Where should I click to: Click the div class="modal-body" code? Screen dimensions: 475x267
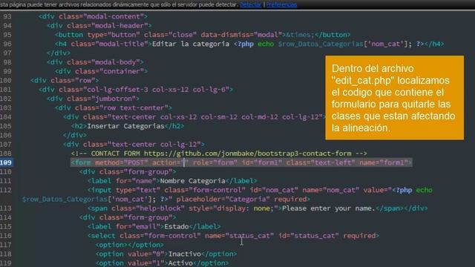95,62
